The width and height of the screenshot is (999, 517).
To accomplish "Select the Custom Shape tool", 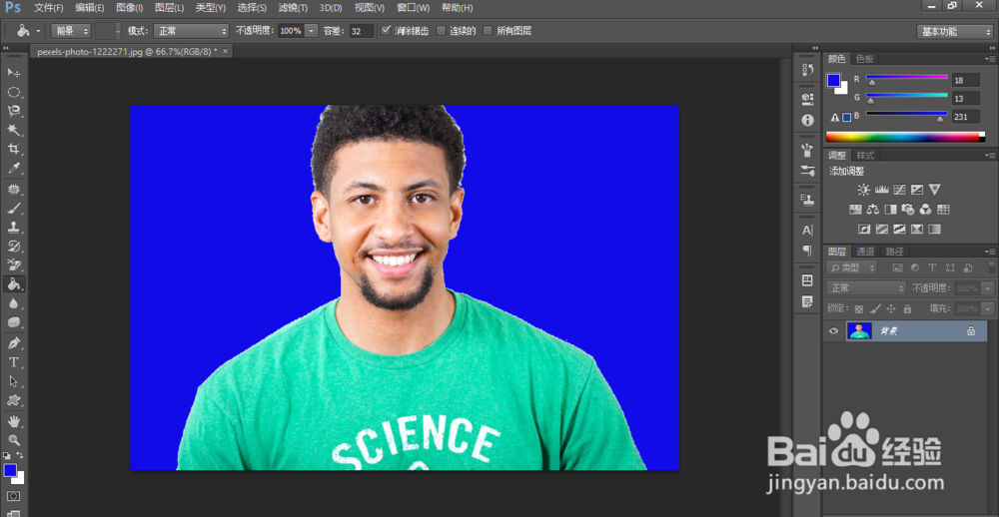I will click(x=13, y=400).
